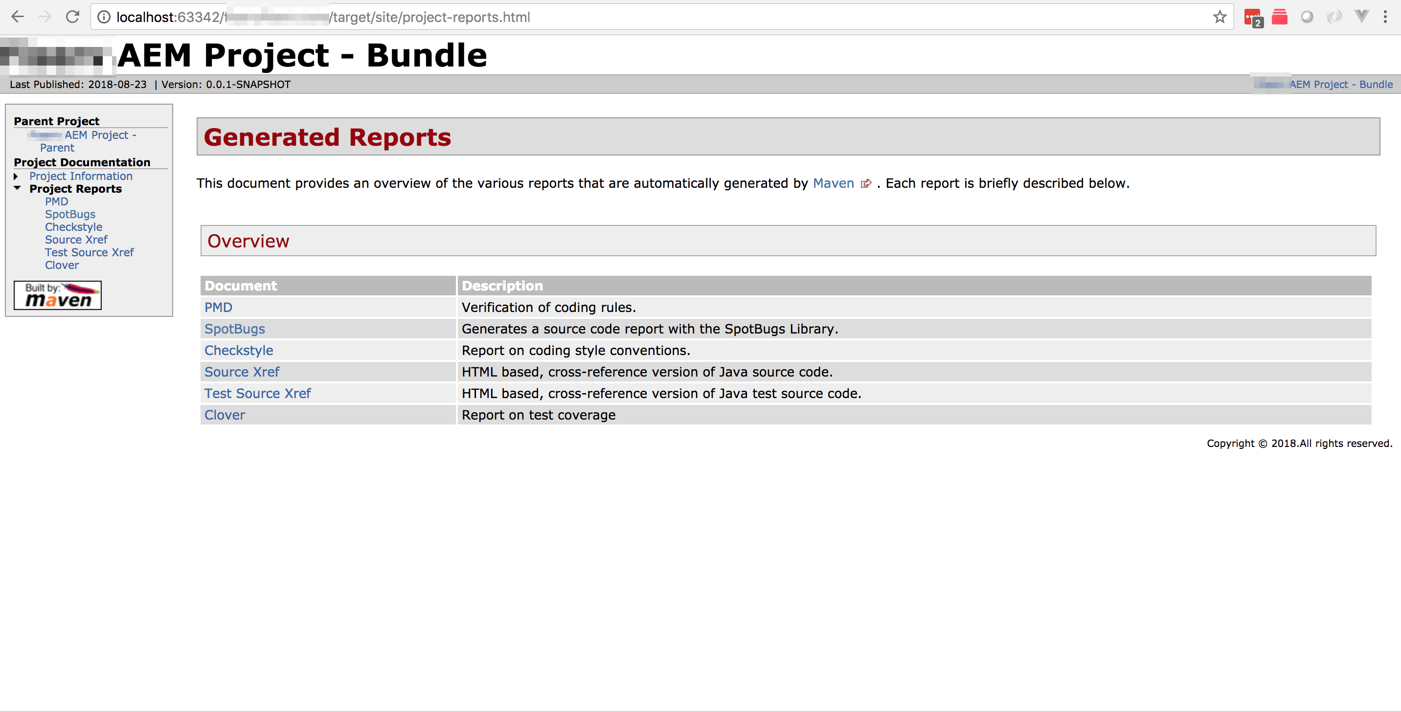
Task: Click the Built by Maven logo
Action: 58,295
